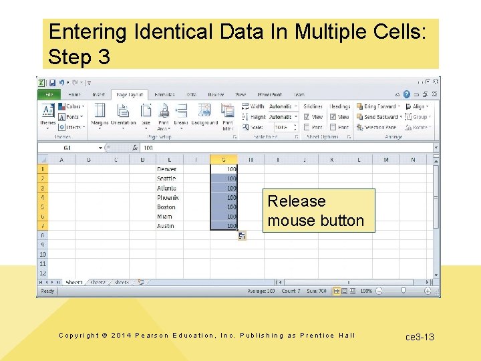Click the Auto Fill Options icon
This screenshot has width=481, height=361.
point(242,235)
